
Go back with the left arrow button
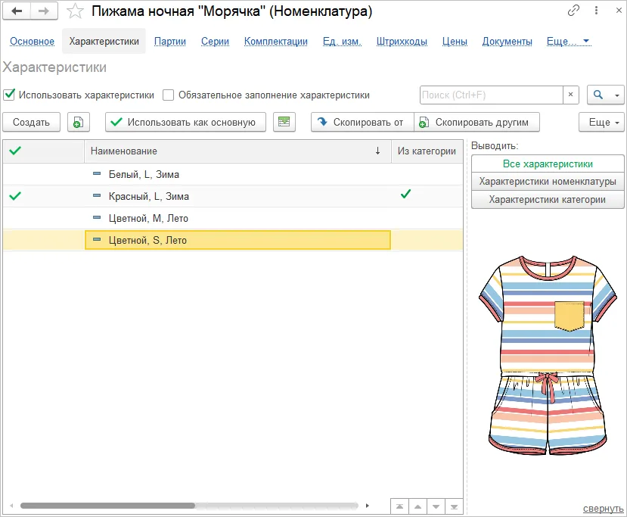pos(17,11)
